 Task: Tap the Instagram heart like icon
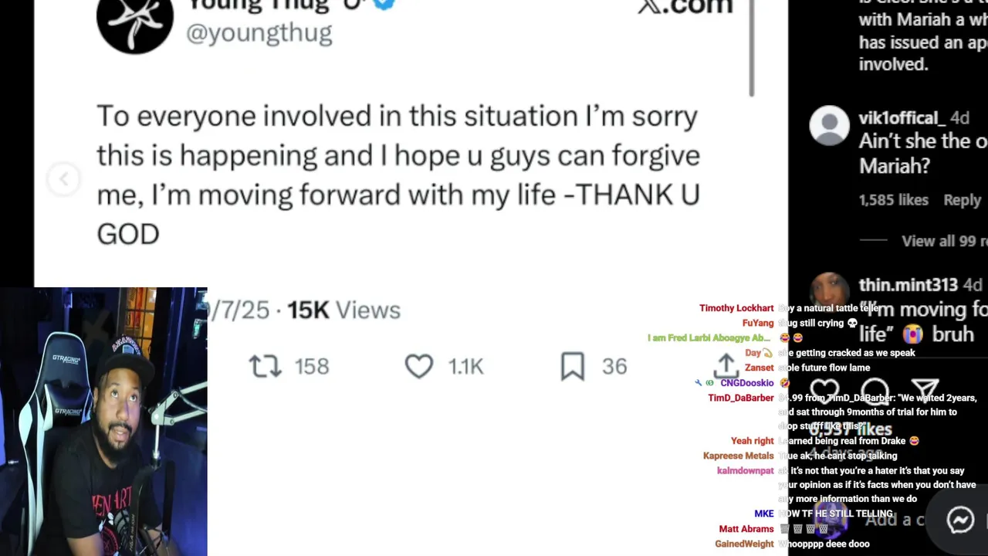824,392
